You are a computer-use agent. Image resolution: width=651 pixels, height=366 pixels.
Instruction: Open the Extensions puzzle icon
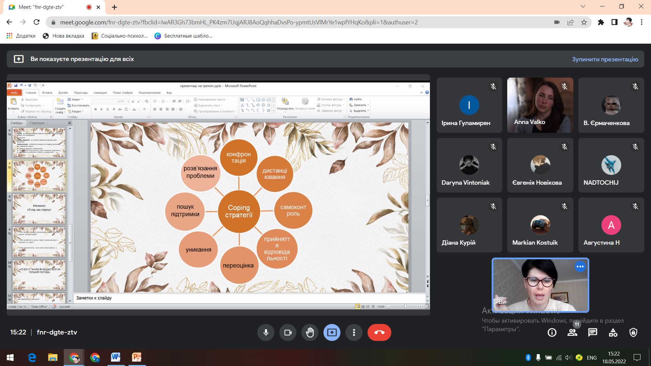[x=601, y=22]
